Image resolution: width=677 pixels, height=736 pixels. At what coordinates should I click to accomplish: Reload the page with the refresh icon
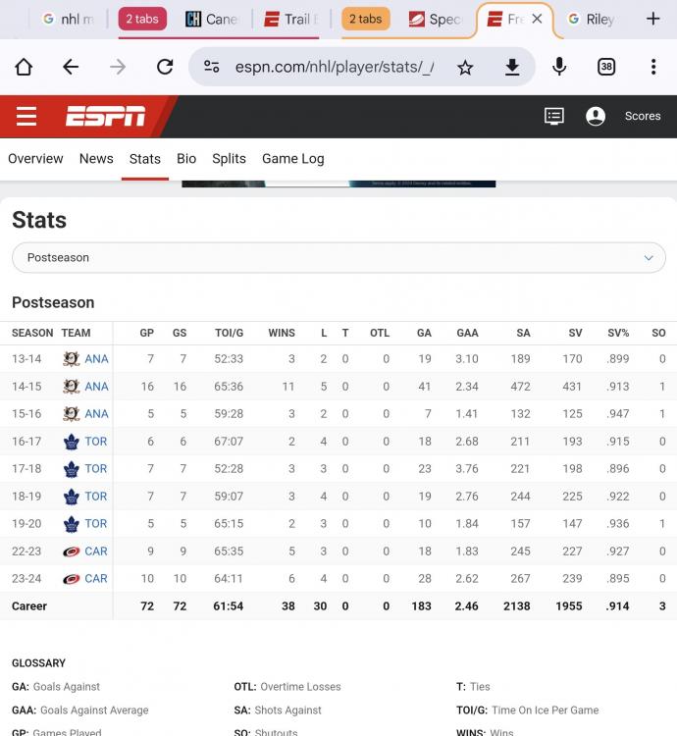(x=165, y=67)
